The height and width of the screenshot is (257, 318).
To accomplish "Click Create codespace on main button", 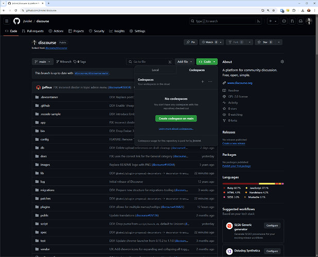I will point(176,118).
